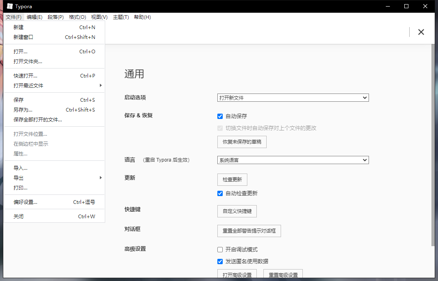The height and width of the screenshot is (281, 438).
Task: Click 打开高级设置 button
Action: coord(237,275)
